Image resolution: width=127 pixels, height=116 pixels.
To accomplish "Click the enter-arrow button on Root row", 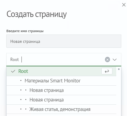I will pyautogui.click(x=107, y=71).
